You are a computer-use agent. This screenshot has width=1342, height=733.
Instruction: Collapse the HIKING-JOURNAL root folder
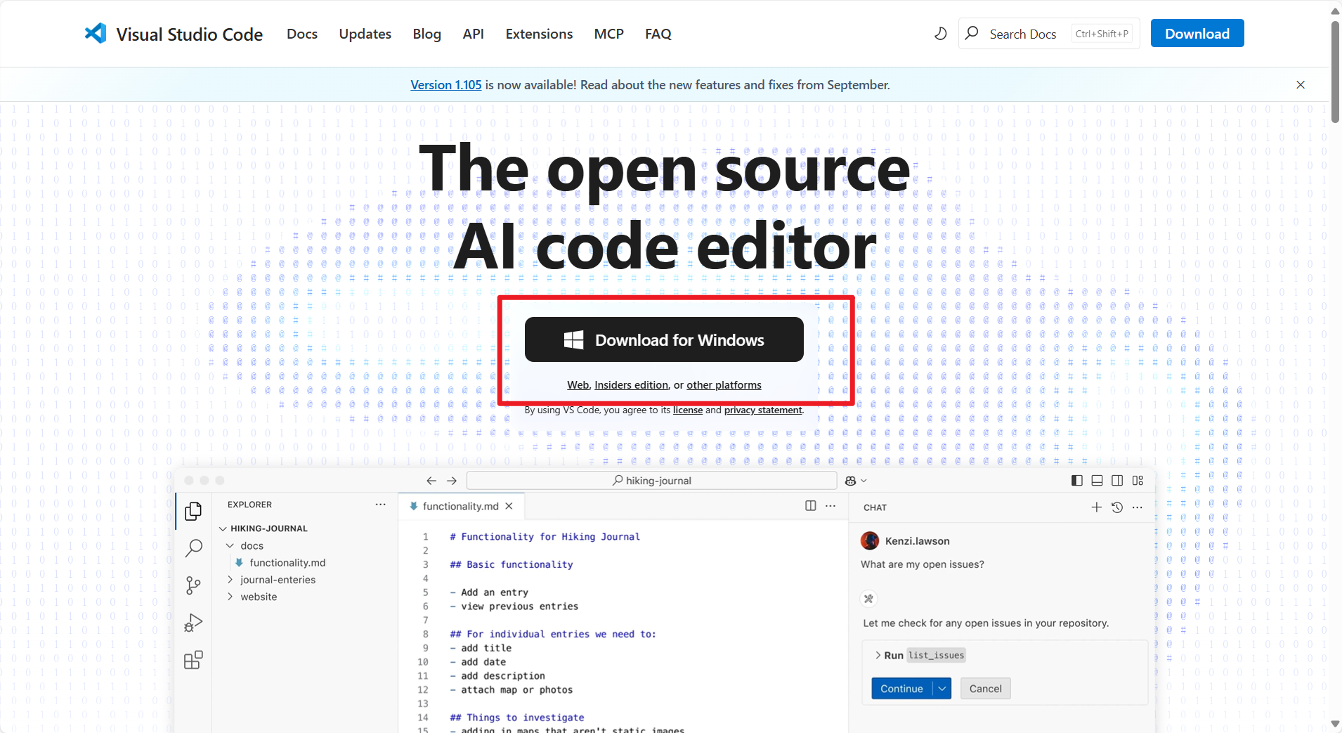(x=223, y=528)
